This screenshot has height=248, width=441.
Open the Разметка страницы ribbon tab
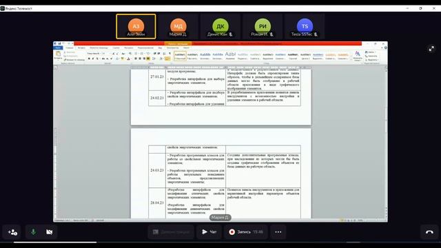click(x=99, y=48)
